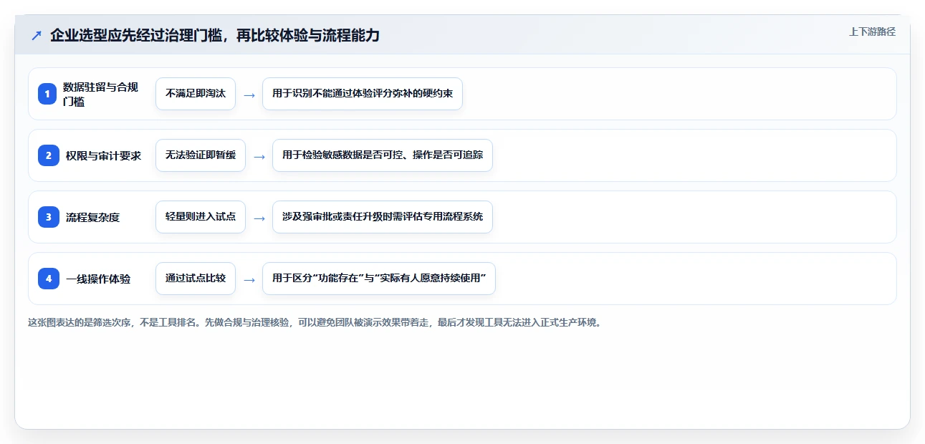Select the 数据驻留与合规门槛 label
Viewport: 925px width, 444px height.
(100, 94)
